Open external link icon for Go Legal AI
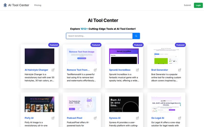This screenshot has height=127, width=204. (180, 118)
